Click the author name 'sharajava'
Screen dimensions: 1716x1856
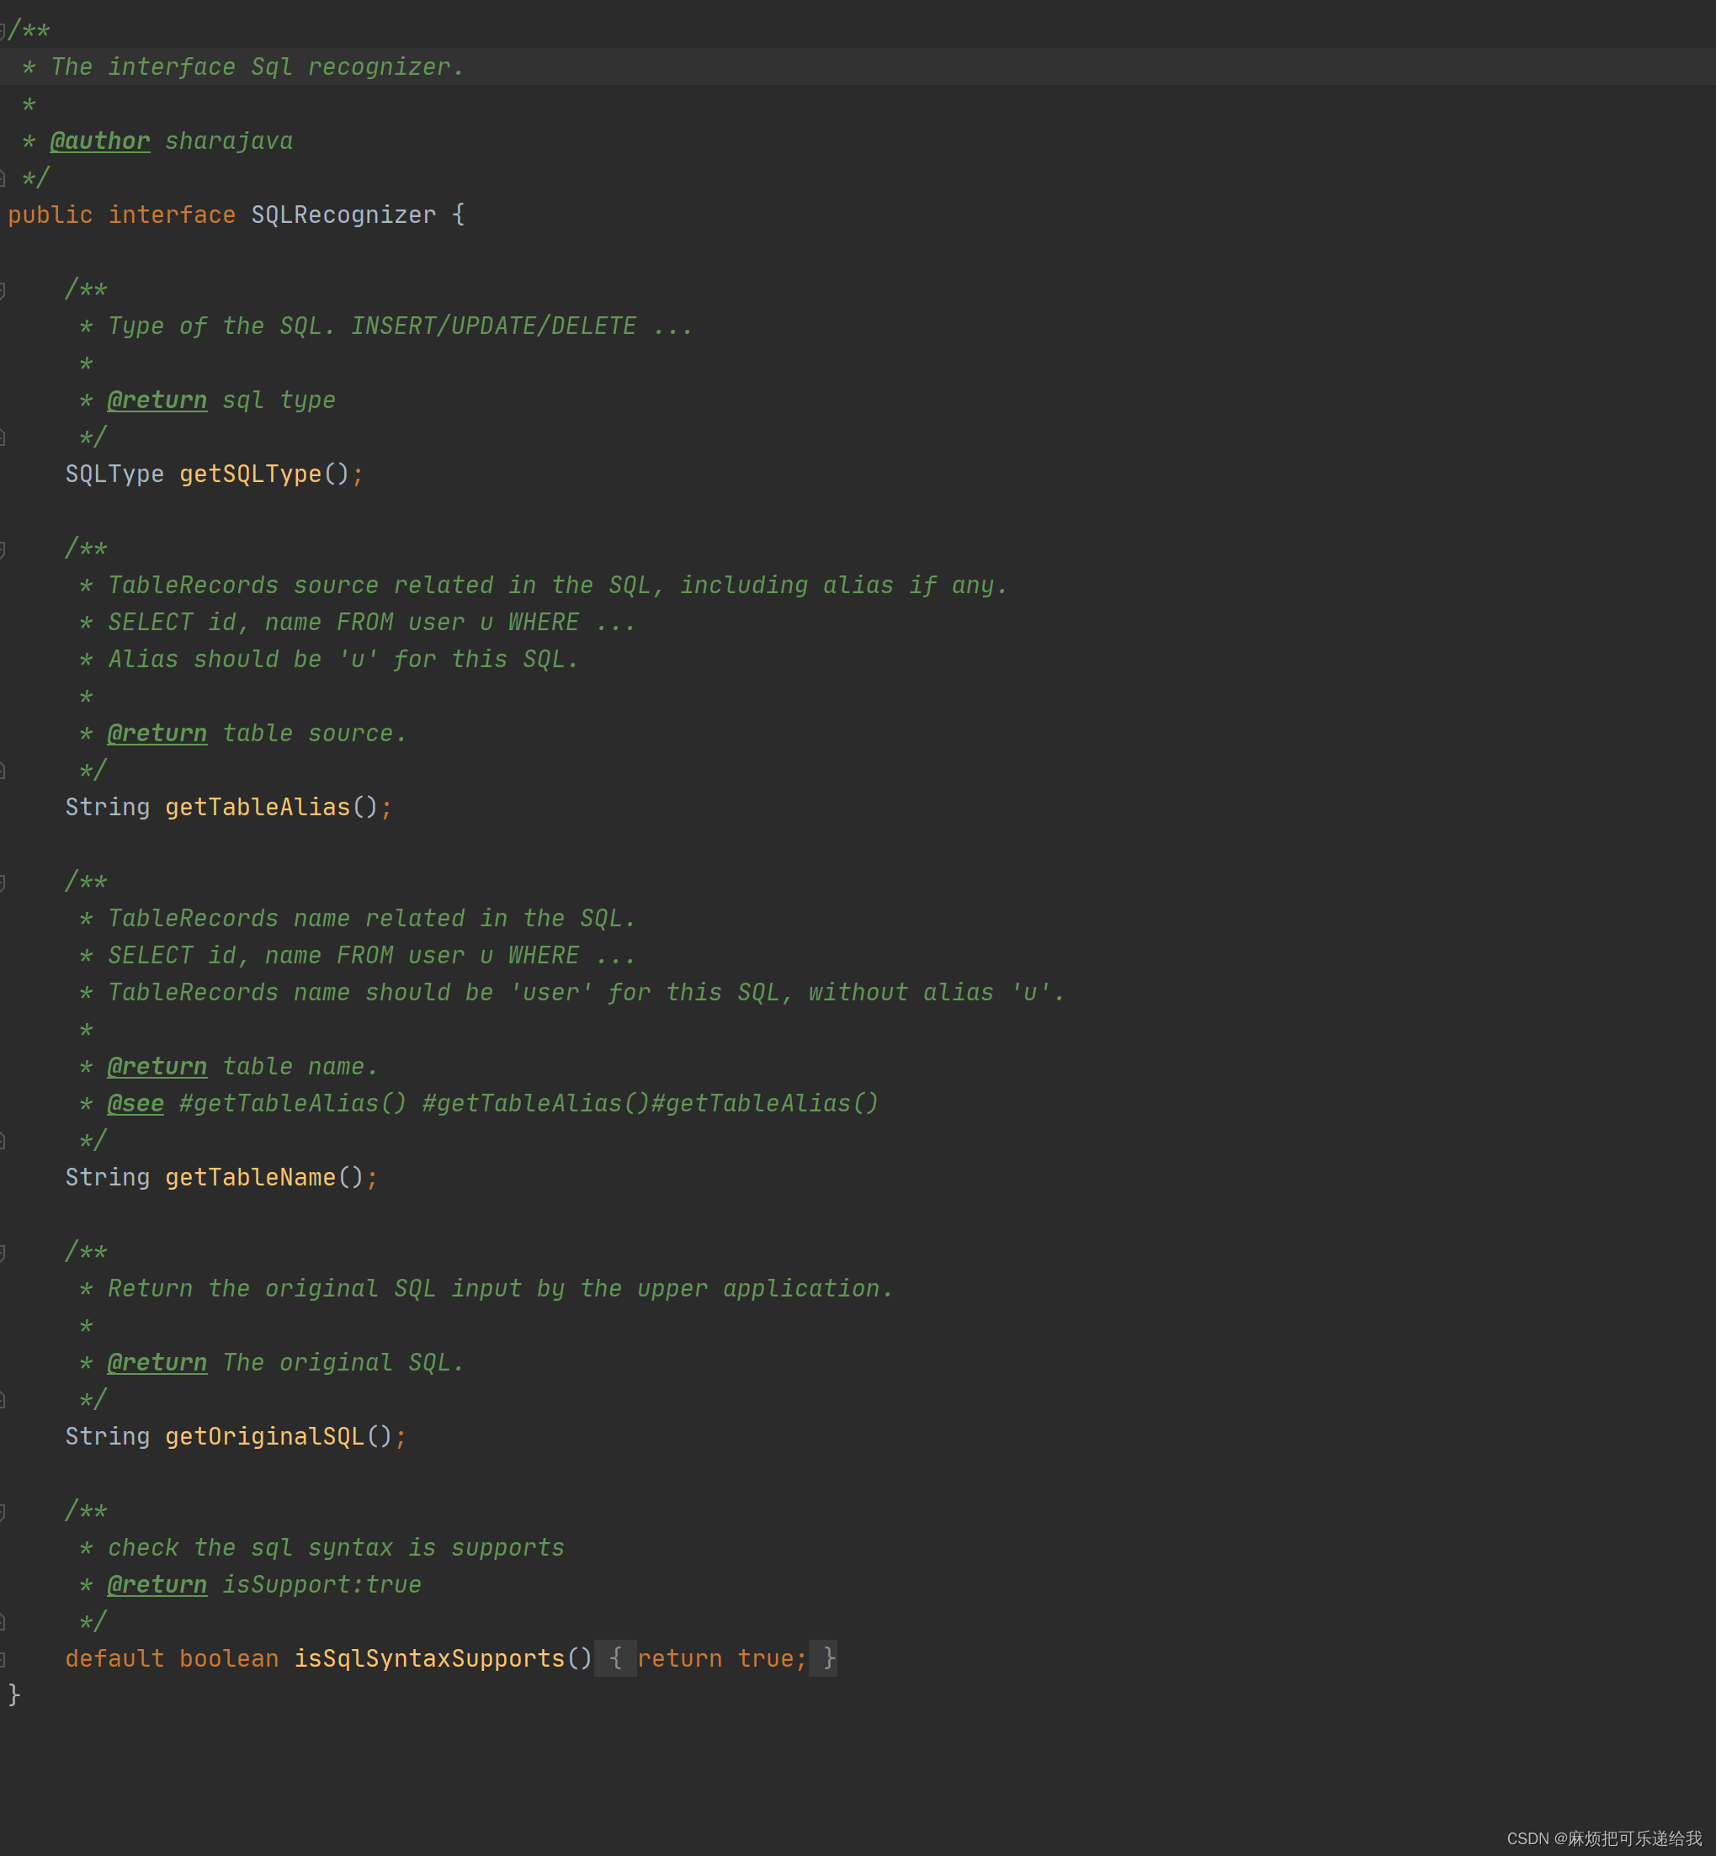tap(230, 141)
